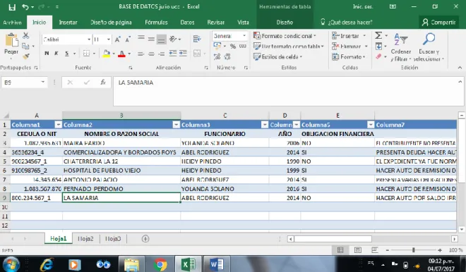Image resolution: width=466 pixels, height=272 pixels.
Task: Click the Formato button in Celdas
Action: coord(348,56)
